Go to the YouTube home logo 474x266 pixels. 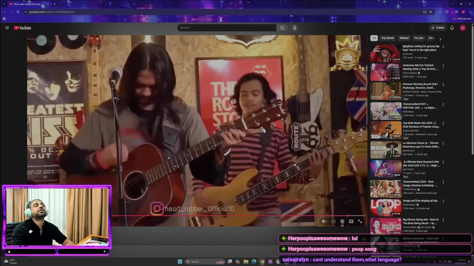(23, 28)
